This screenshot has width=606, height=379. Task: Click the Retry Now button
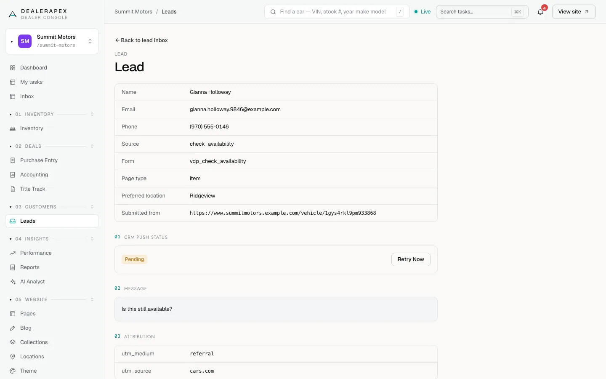click(411, 259)
